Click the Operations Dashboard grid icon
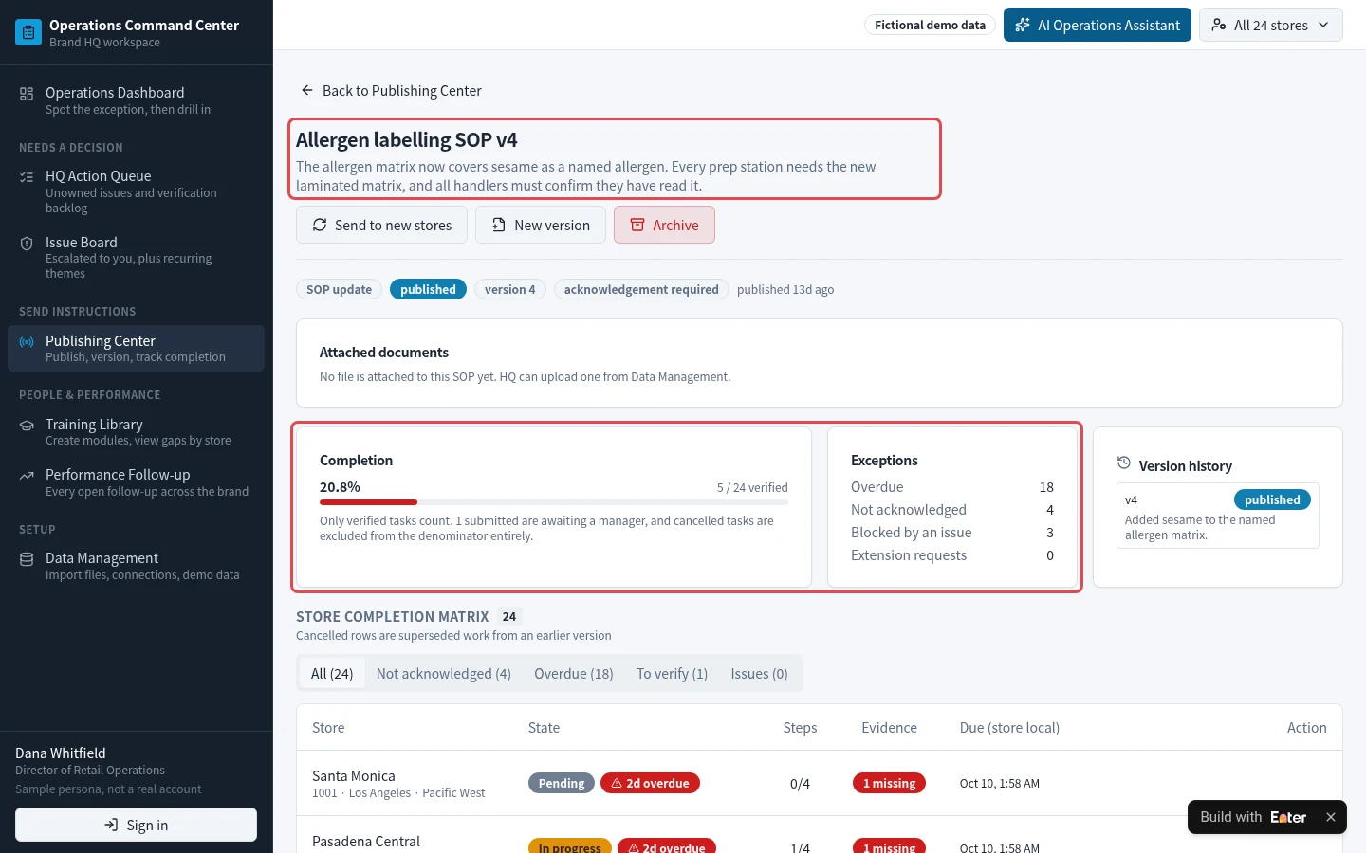The width and height of the screenshot is (1366, 853). [27, 93]
